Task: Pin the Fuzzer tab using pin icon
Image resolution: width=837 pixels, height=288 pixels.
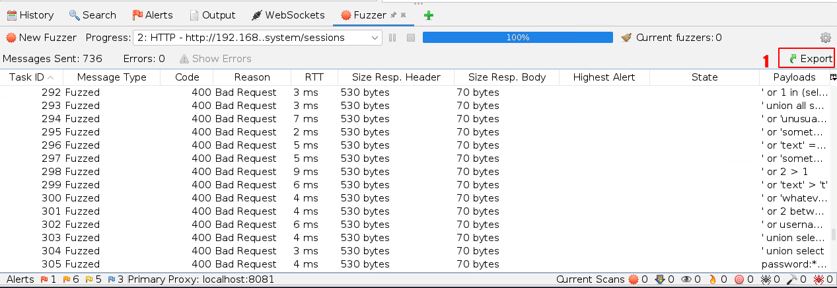Action: point(394,15)
